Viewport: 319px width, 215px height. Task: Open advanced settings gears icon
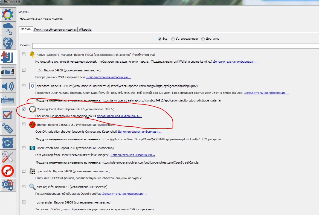(8, 185)
